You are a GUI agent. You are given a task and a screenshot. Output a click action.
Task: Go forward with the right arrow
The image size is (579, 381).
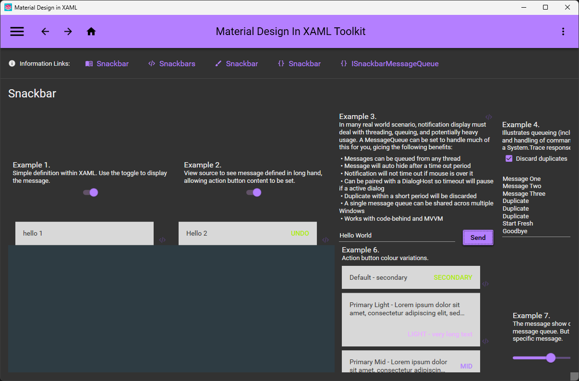tap(68, 32)
